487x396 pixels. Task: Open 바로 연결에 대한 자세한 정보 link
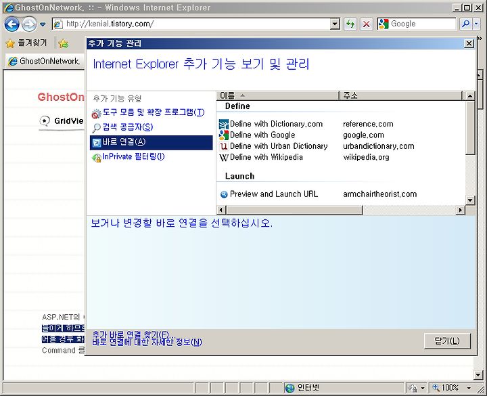[147, 343]
